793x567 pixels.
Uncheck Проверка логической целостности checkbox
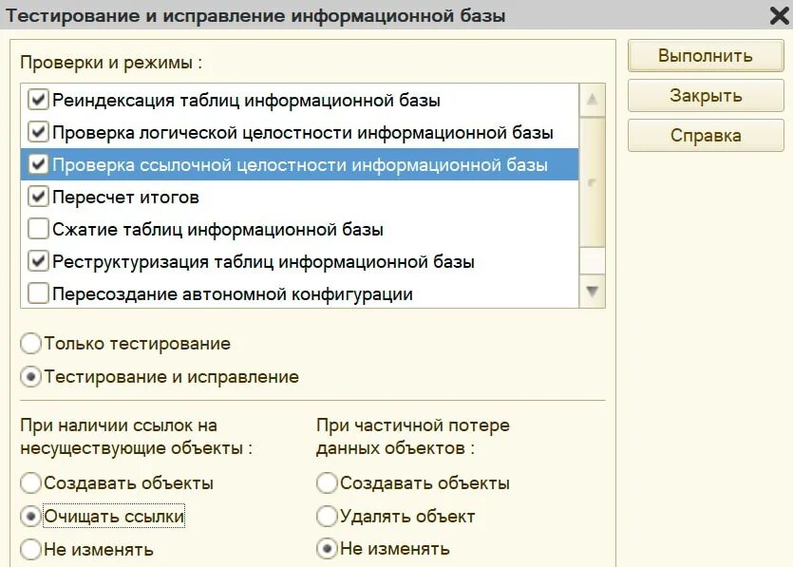pyautogui.click(x=38, y=132)
